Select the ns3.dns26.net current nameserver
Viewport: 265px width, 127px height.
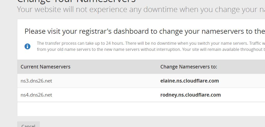pyautogui.click(x=36, y=81)
